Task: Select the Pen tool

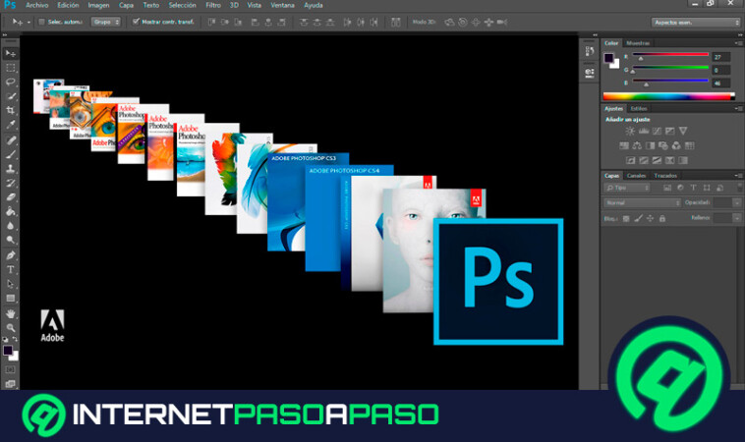Action: pos(11,254)
